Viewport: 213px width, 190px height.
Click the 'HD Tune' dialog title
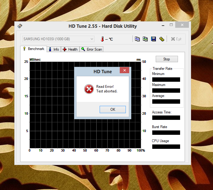(x=103, y=72)
